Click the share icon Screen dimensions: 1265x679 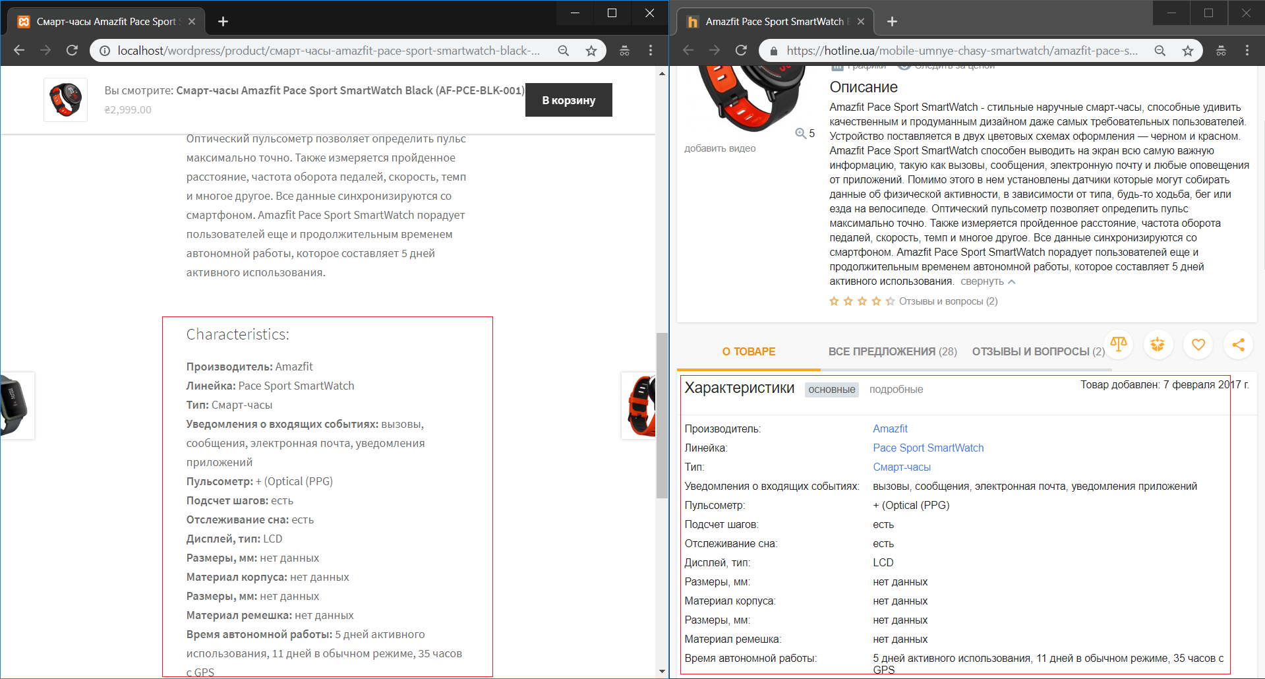[x=1239, y=344]
